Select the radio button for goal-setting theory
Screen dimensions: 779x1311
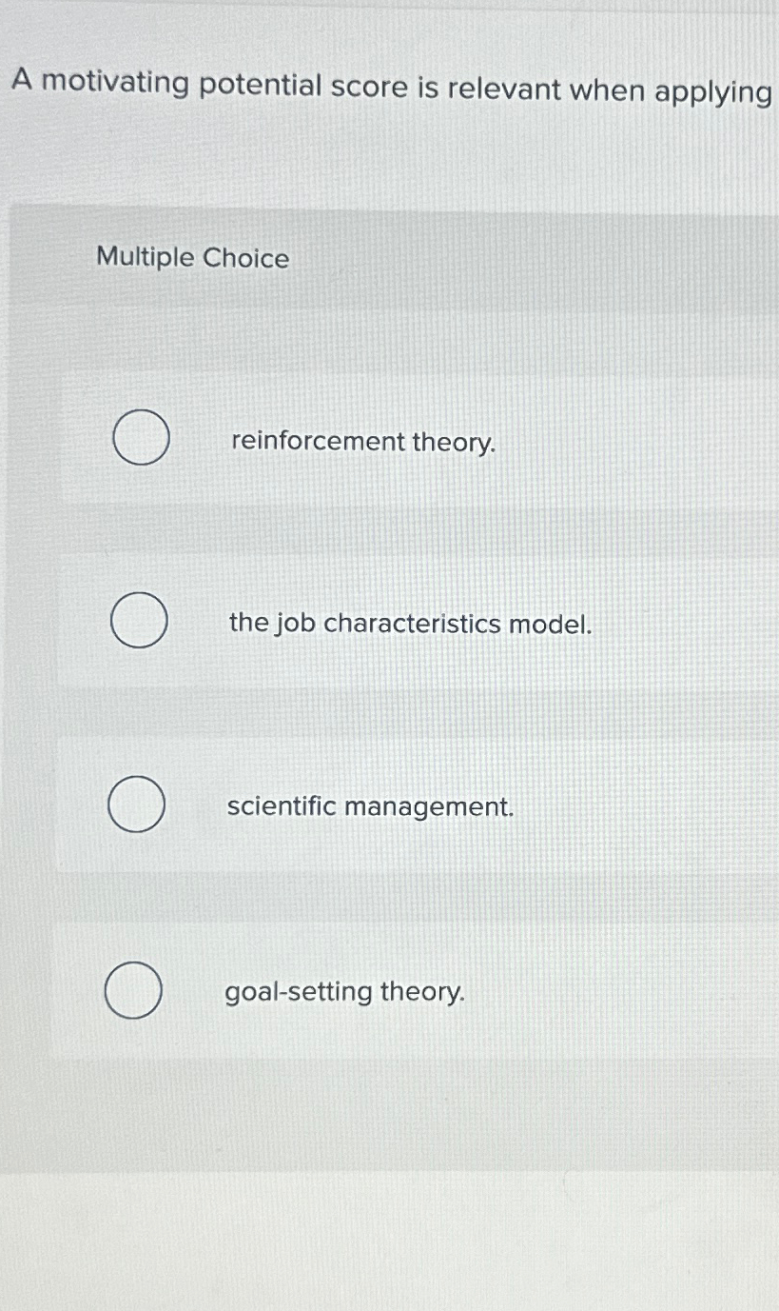click(x=135, y=990)
